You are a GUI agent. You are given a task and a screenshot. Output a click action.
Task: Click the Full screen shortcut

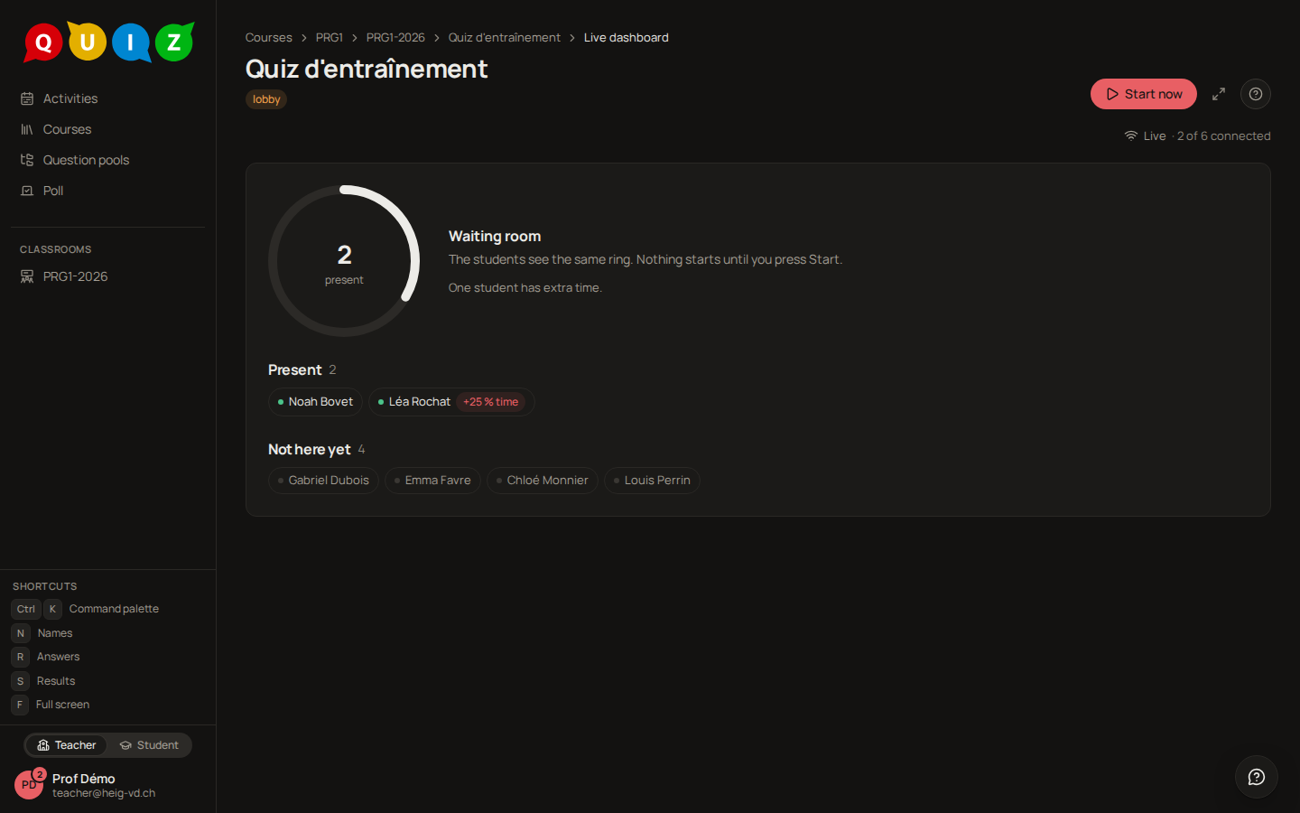pyautogui.click(x=51, y=705)
